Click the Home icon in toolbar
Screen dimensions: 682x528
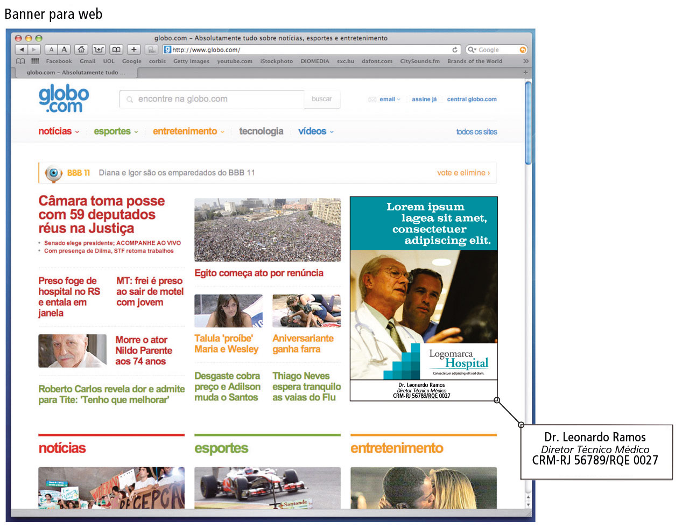[x=81, y=50]
